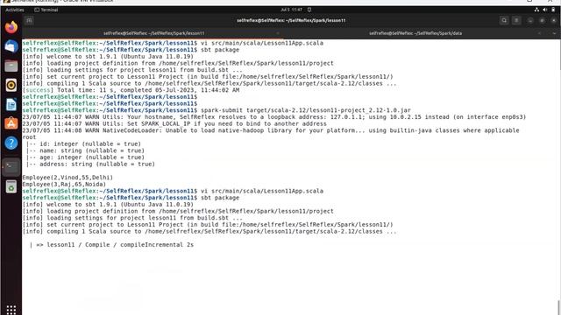Launch Thunderbird Mail from the dock
This screenshot has height=315, width=561.
click(11, 46)
